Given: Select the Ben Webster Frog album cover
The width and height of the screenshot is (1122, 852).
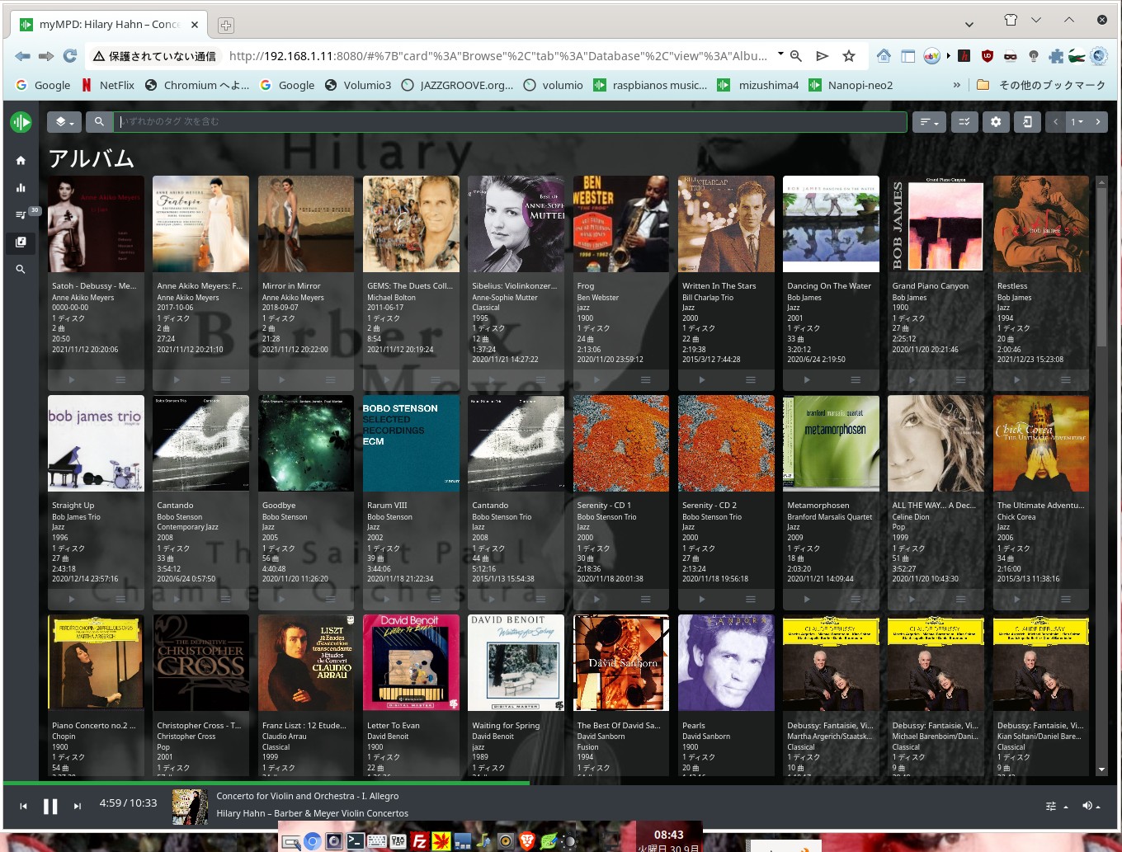Looking at the screenshot, I should click(620, 224).
